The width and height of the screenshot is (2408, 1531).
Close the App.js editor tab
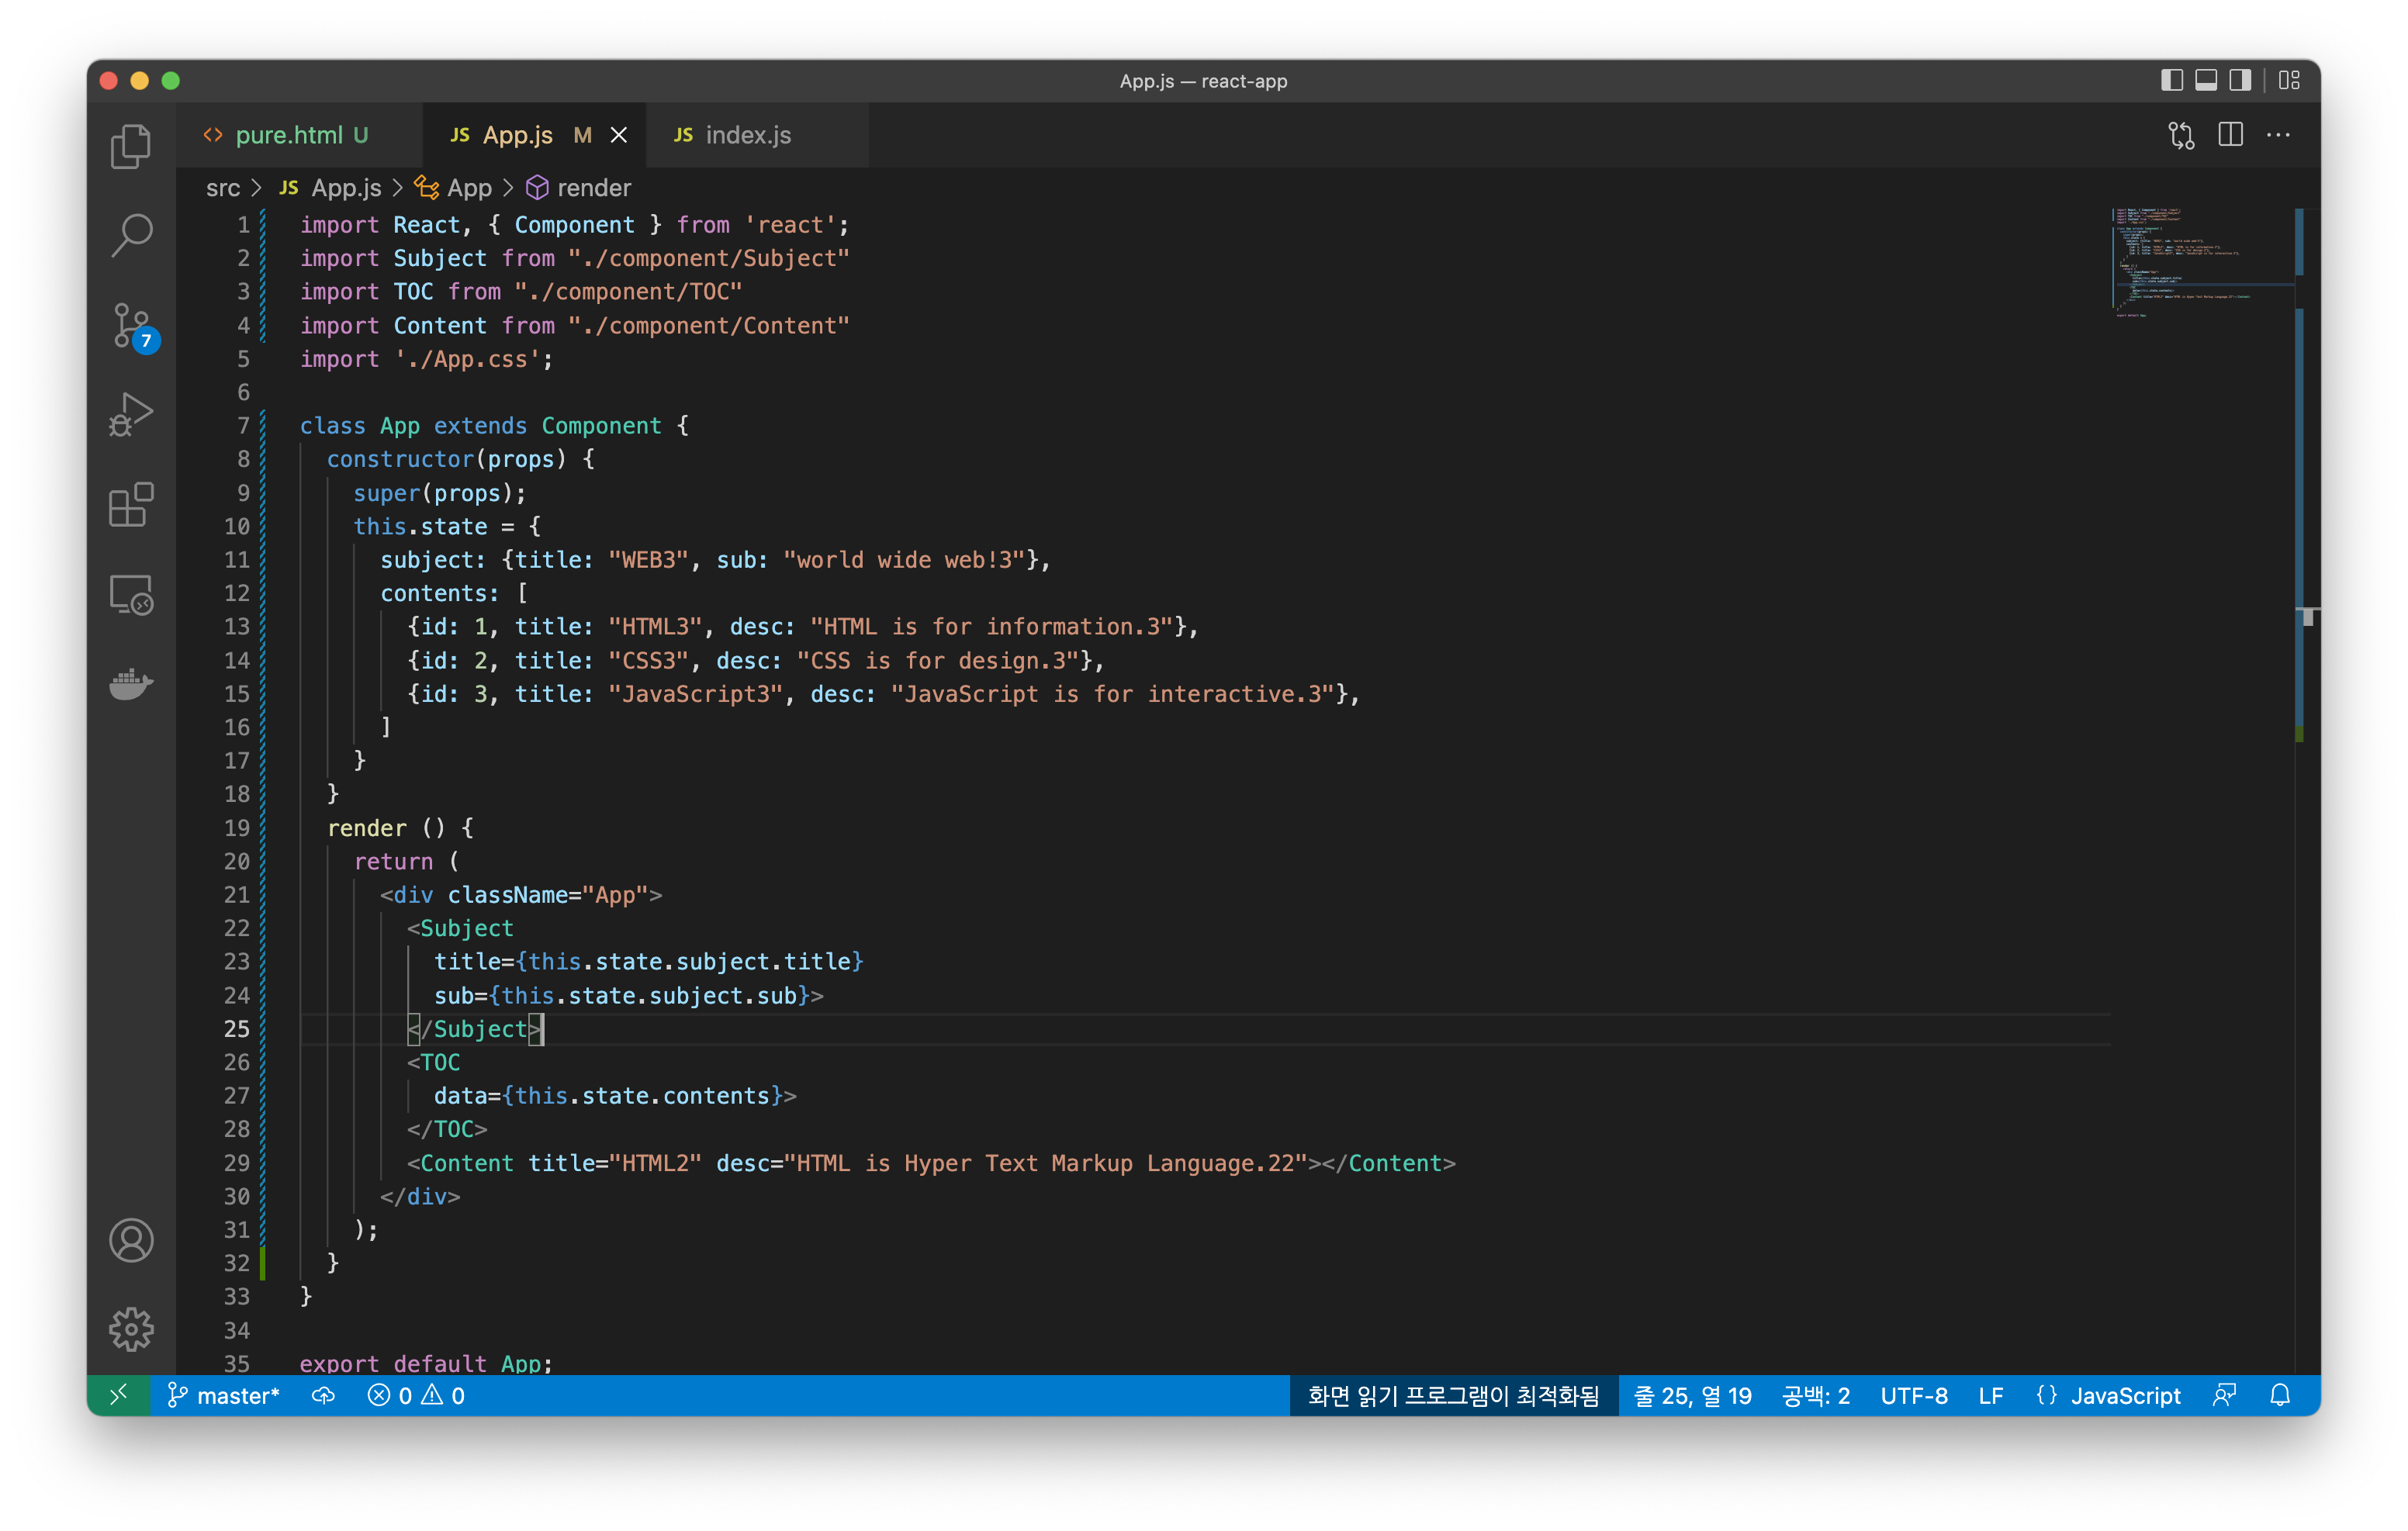pyautogui.click(x=619, y=135)
